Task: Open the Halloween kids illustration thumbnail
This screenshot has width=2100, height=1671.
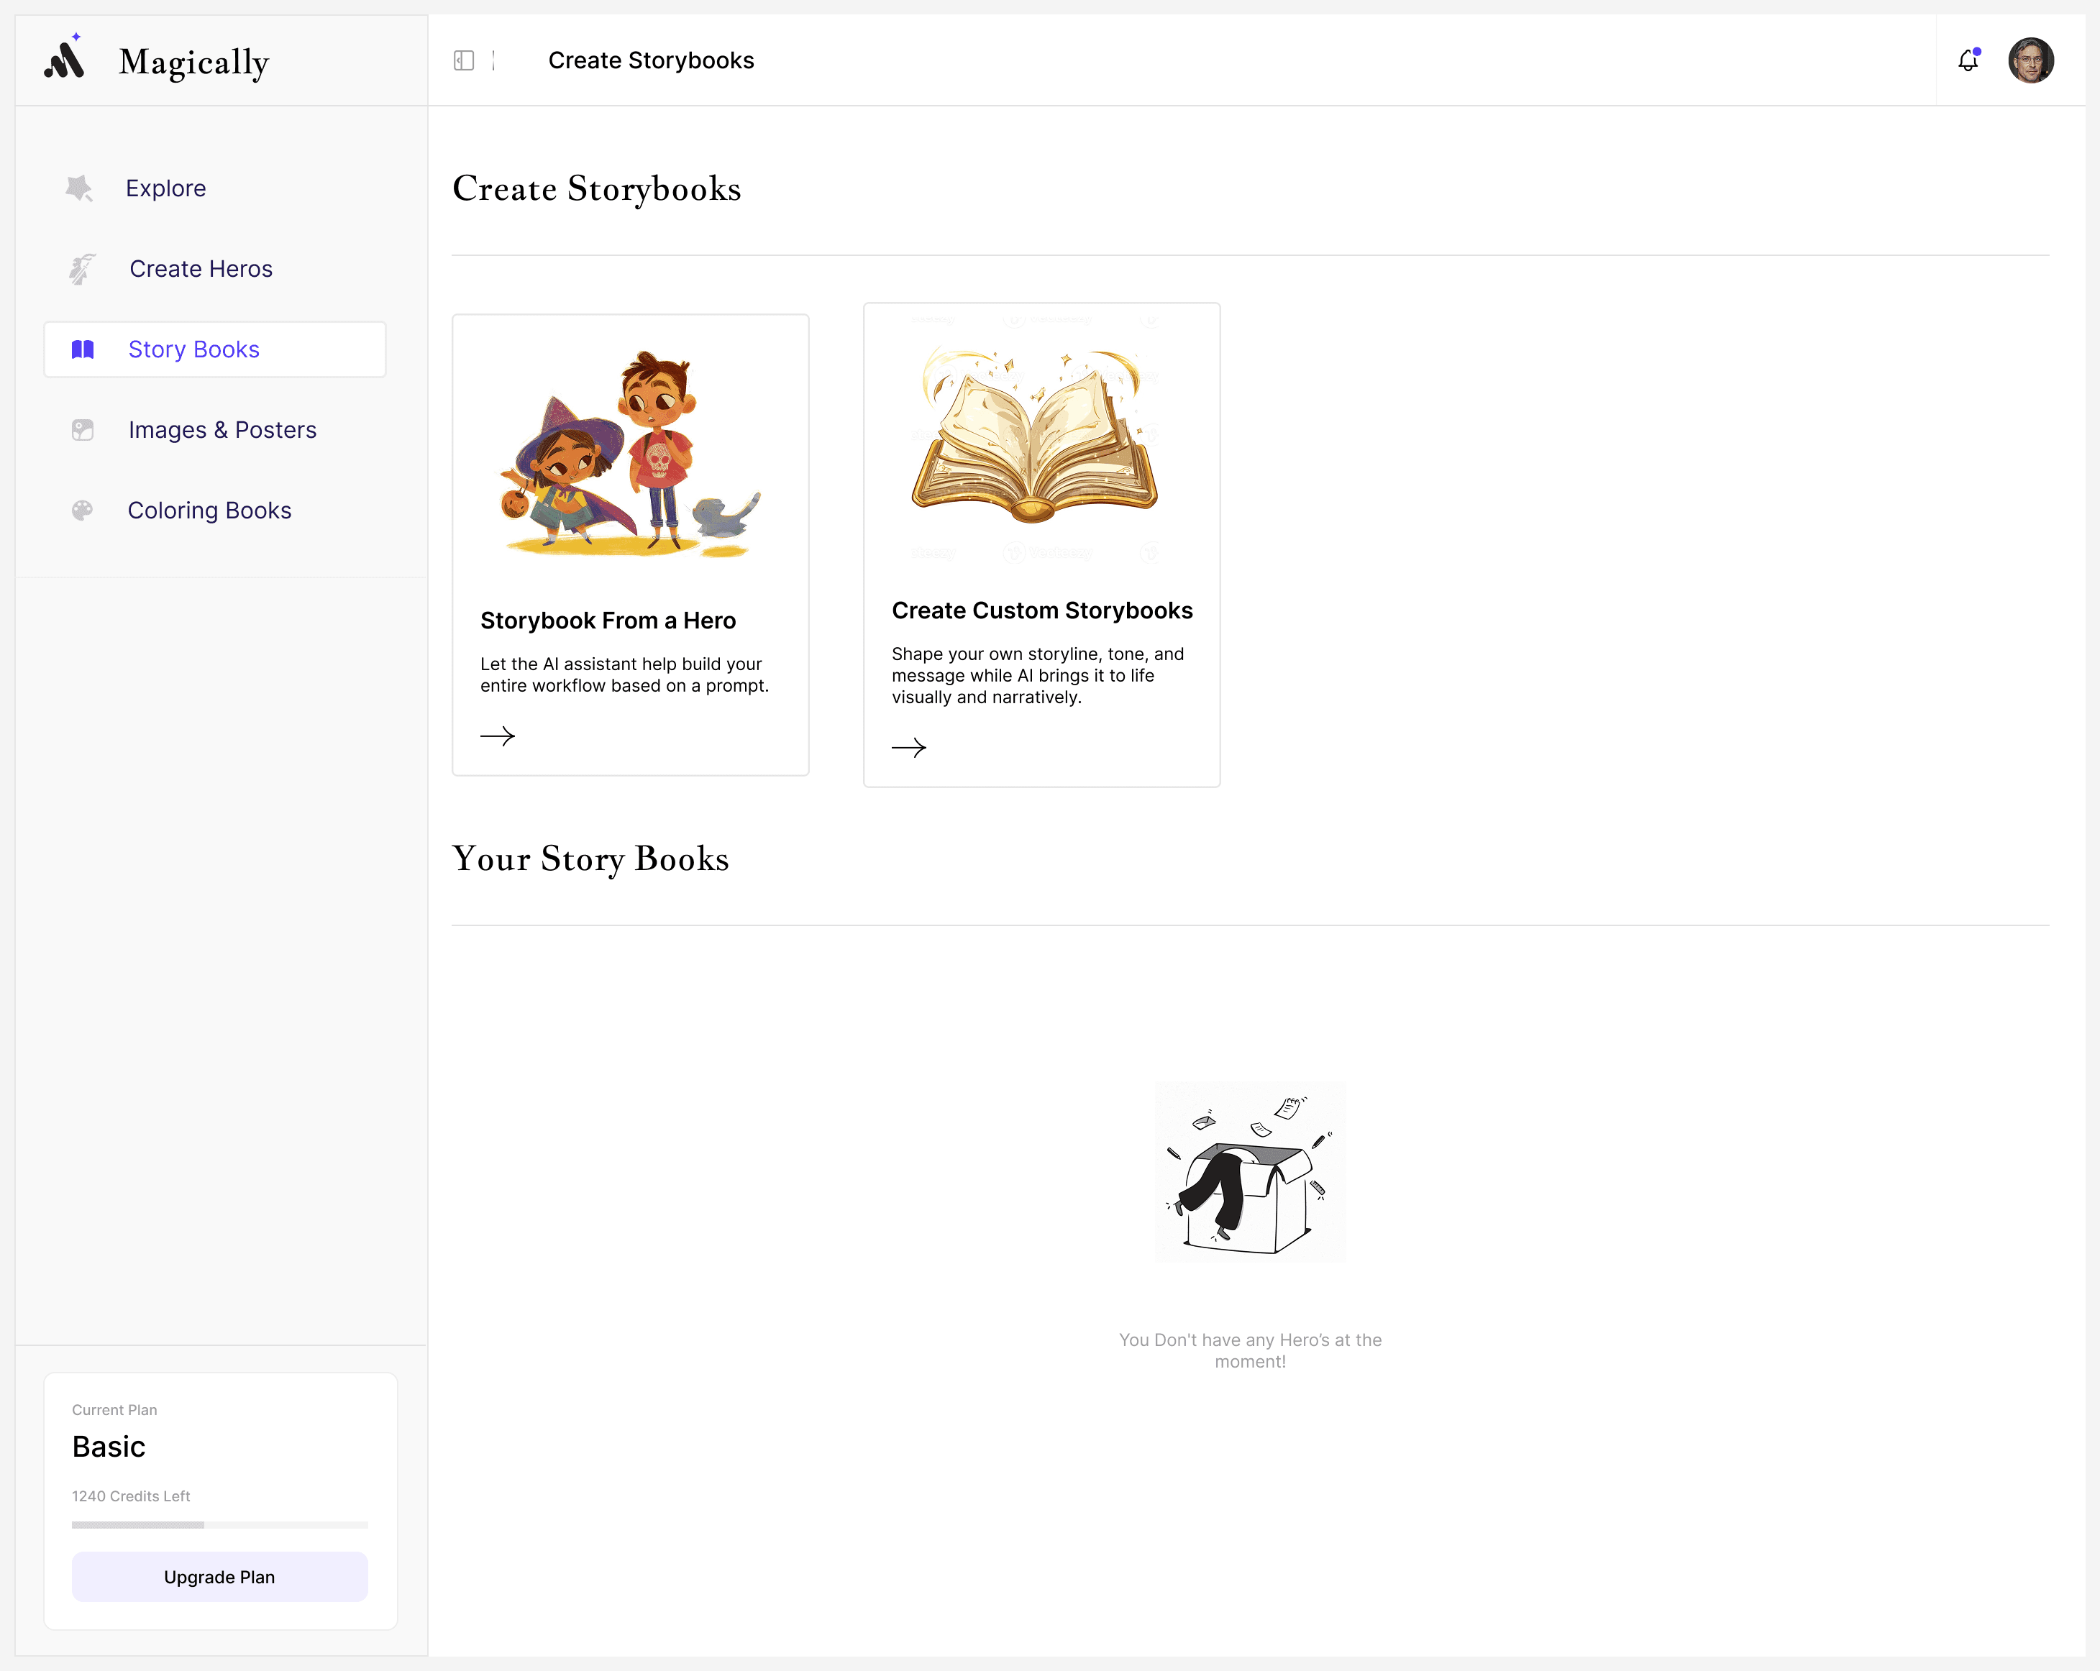Action: pos(630,454)
